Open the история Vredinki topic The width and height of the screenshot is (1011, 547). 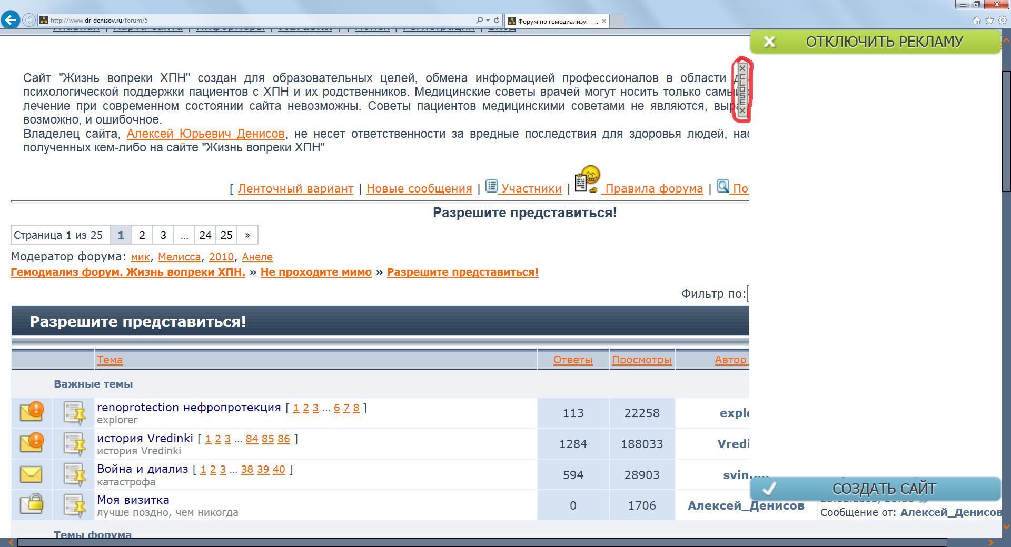tap(145, 438)
